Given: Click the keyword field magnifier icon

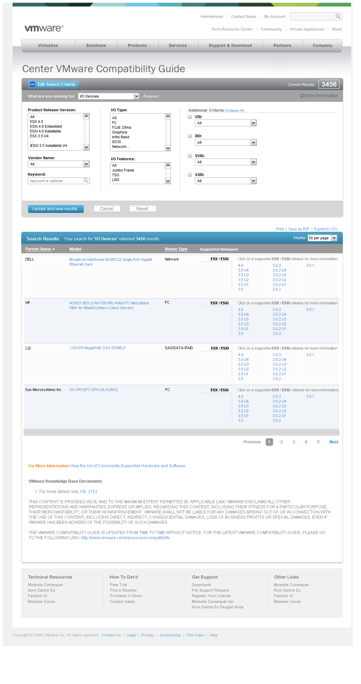Looking at the screenshot, I should click(x=86, y=181).
